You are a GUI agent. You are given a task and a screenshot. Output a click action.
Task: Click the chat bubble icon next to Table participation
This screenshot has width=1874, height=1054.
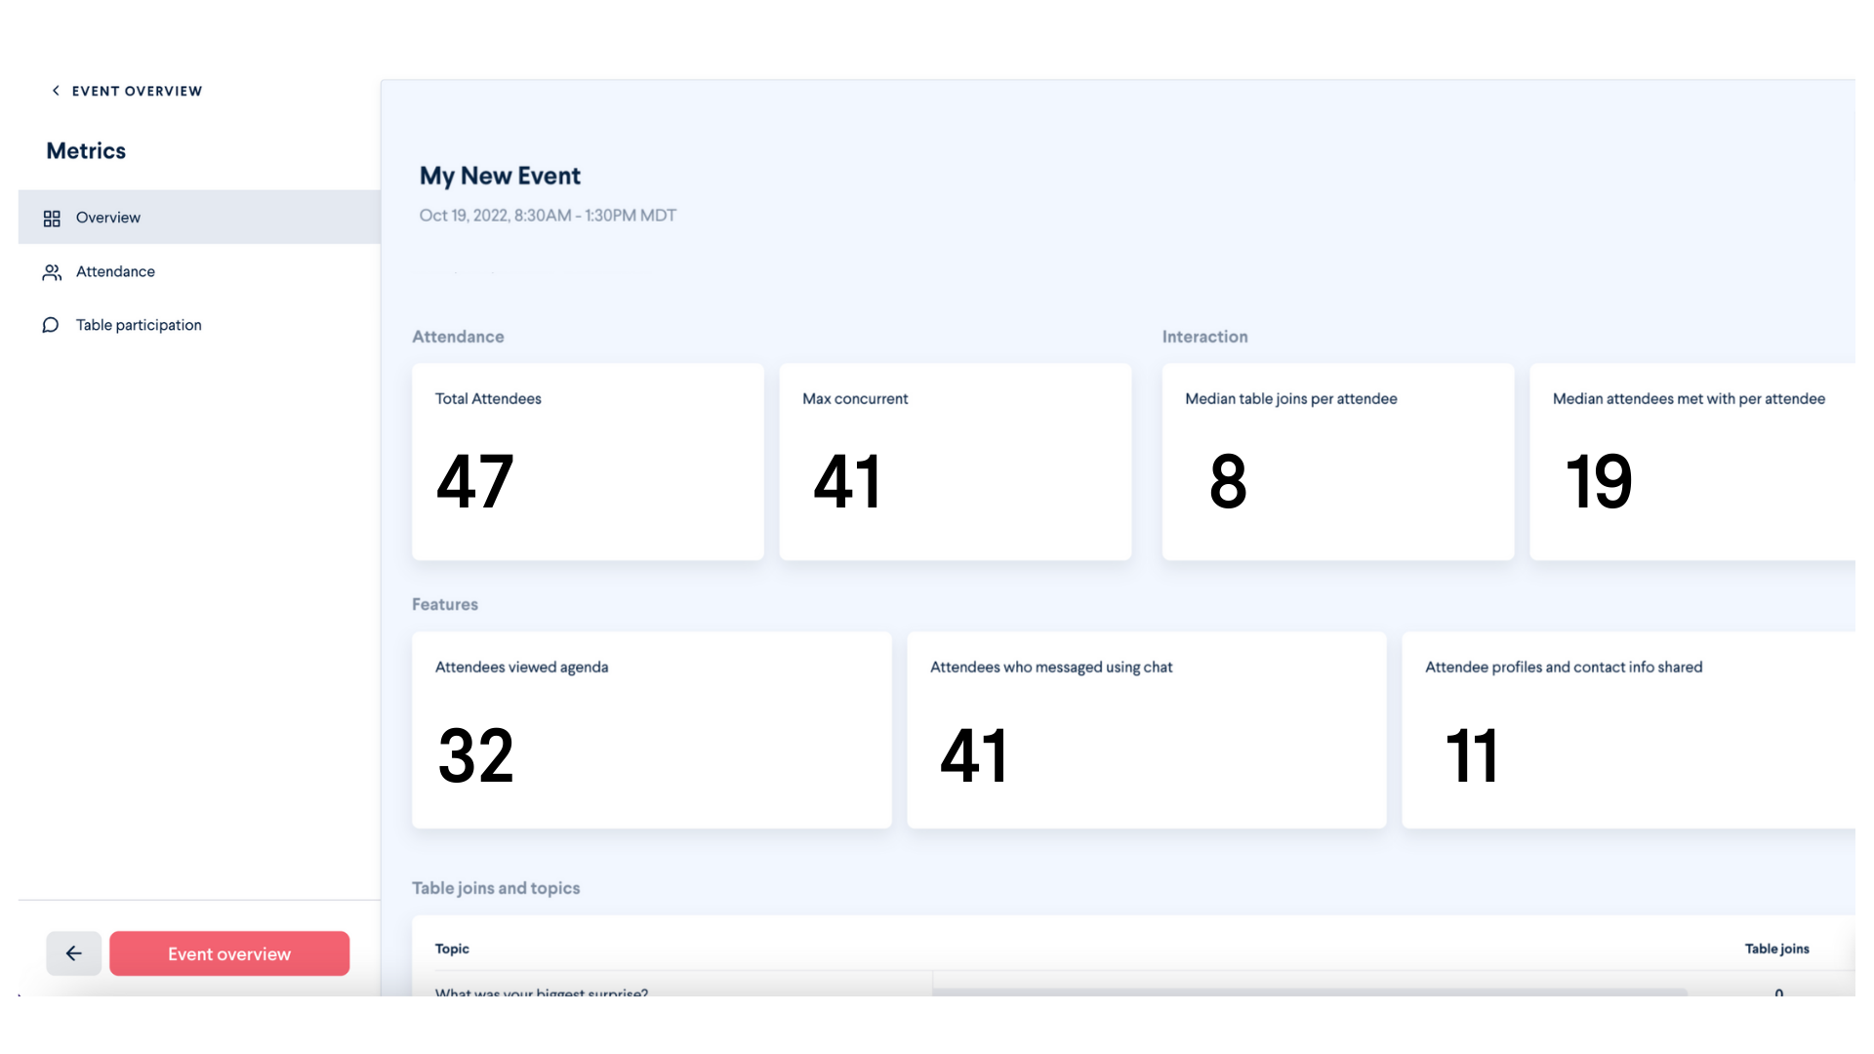click(52, 324)
